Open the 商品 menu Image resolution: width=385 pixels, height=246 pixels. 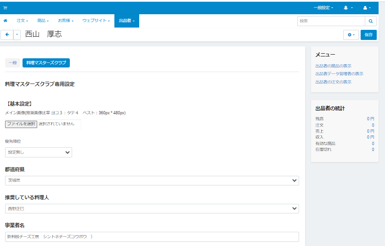click(x=43, y=21)
